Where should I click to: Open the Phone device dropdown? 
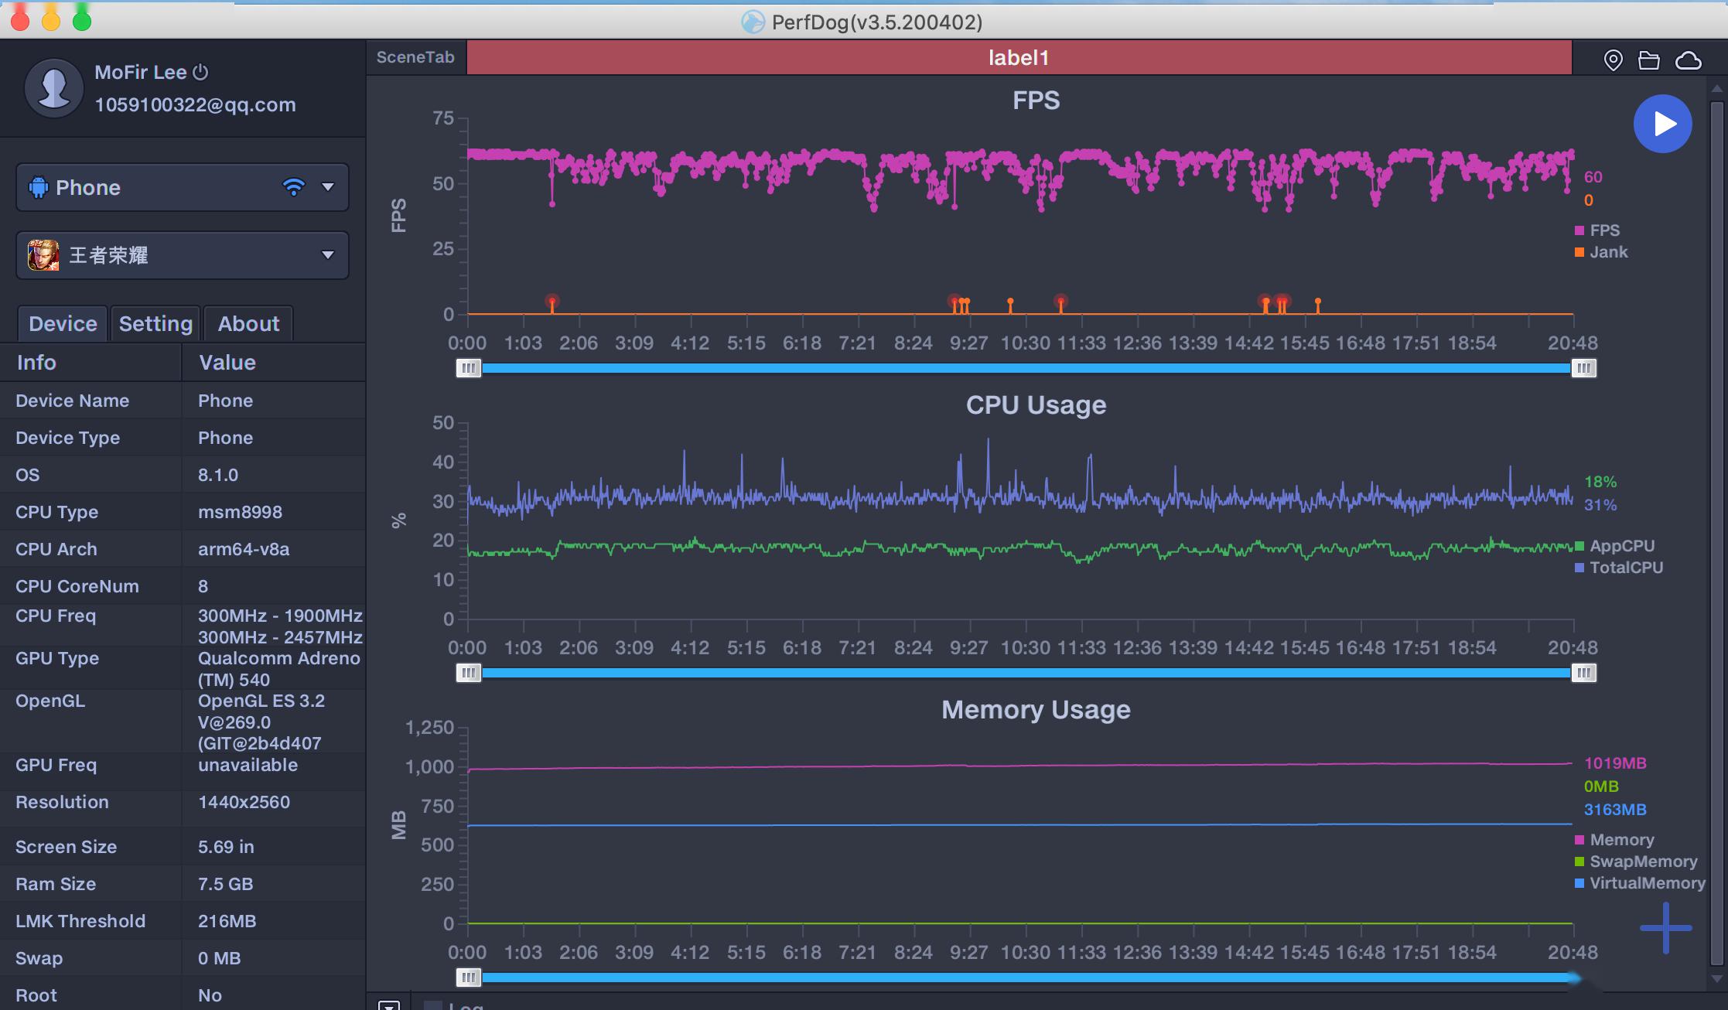[x=327, y=187]
